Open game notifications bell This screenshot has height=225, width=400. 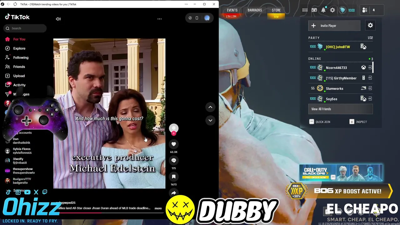point(323,10)
